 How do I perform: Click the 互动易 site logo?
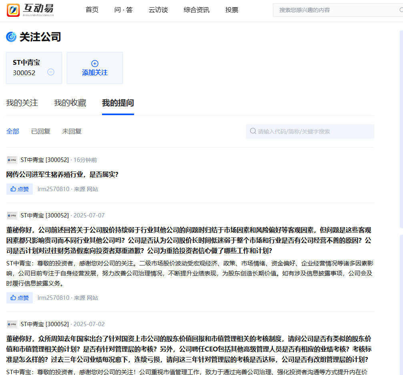click(30, 10)
